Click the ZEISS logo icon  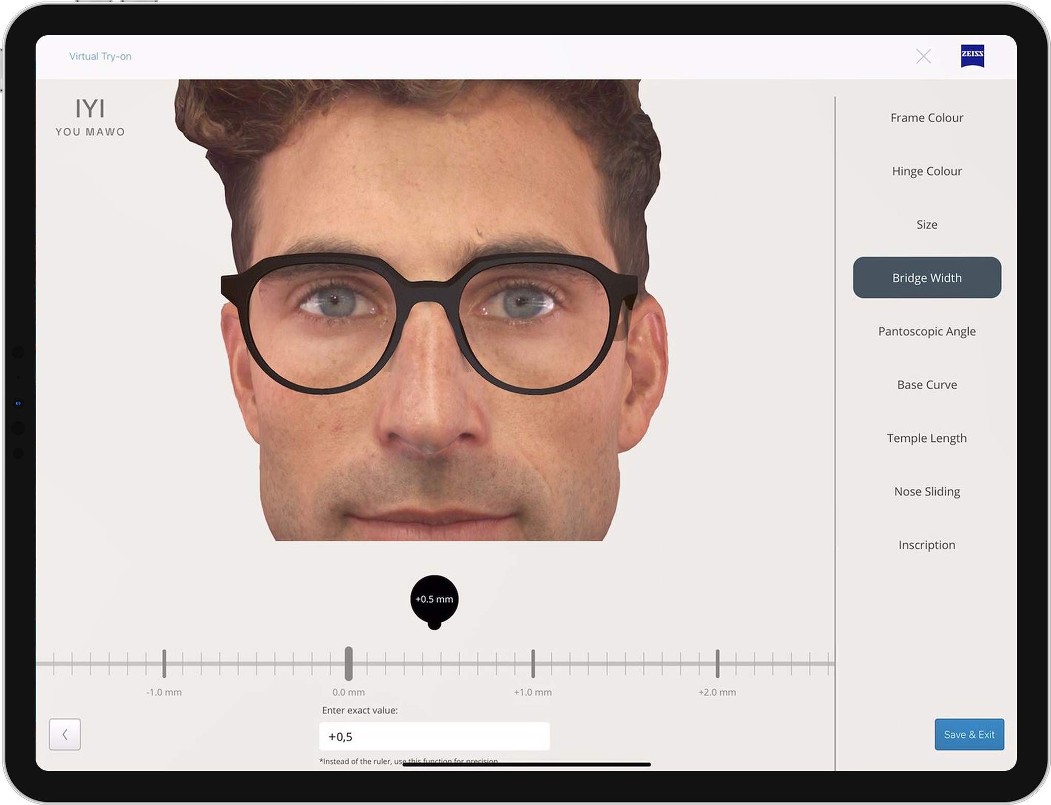tap(972, 55)
